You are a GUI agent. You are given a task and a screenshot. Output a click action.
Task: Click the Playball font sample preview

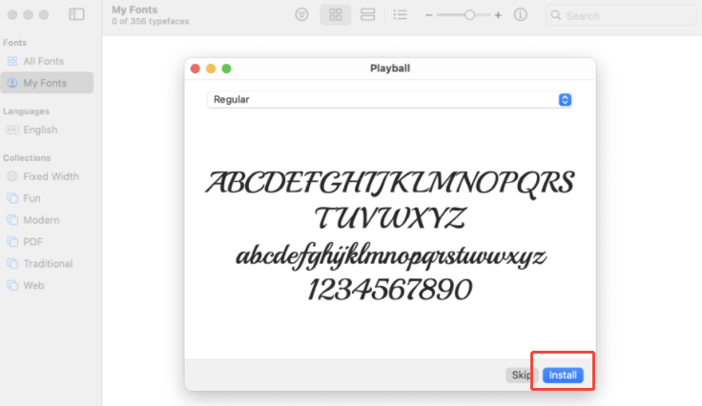coord(389,235)
